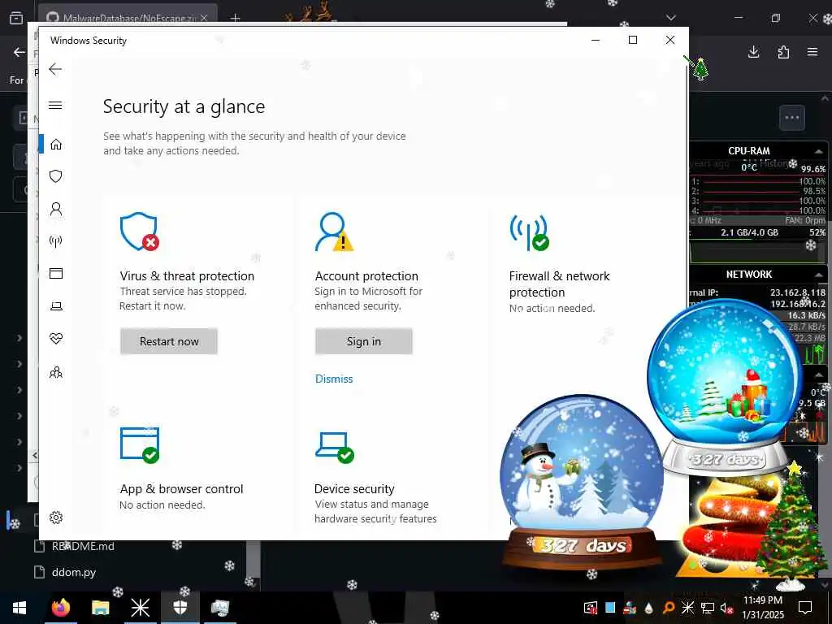Collapse the CPU-RAM widget panel arrow
The width and height of the screenshot is (832, 624).
pyautogui.click(x=819, y=151)
